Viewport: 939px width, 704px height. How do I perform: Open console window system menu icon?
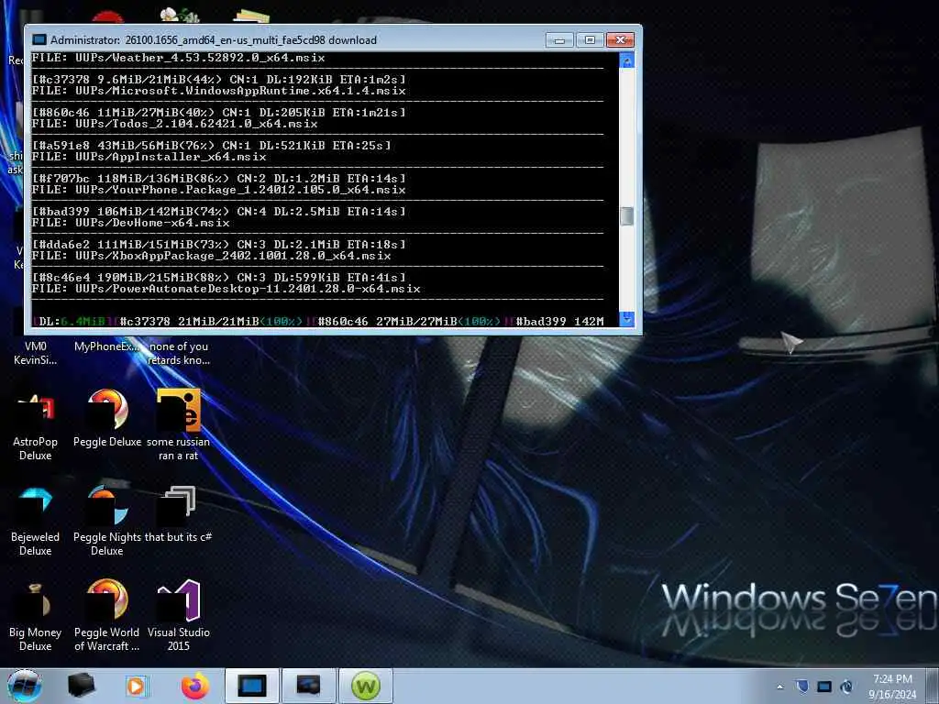pos(39,40)
